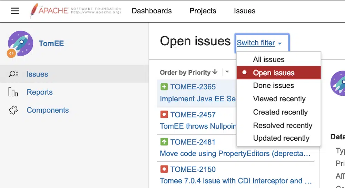Open the TomEE project name link

click(x=51, y=44)
